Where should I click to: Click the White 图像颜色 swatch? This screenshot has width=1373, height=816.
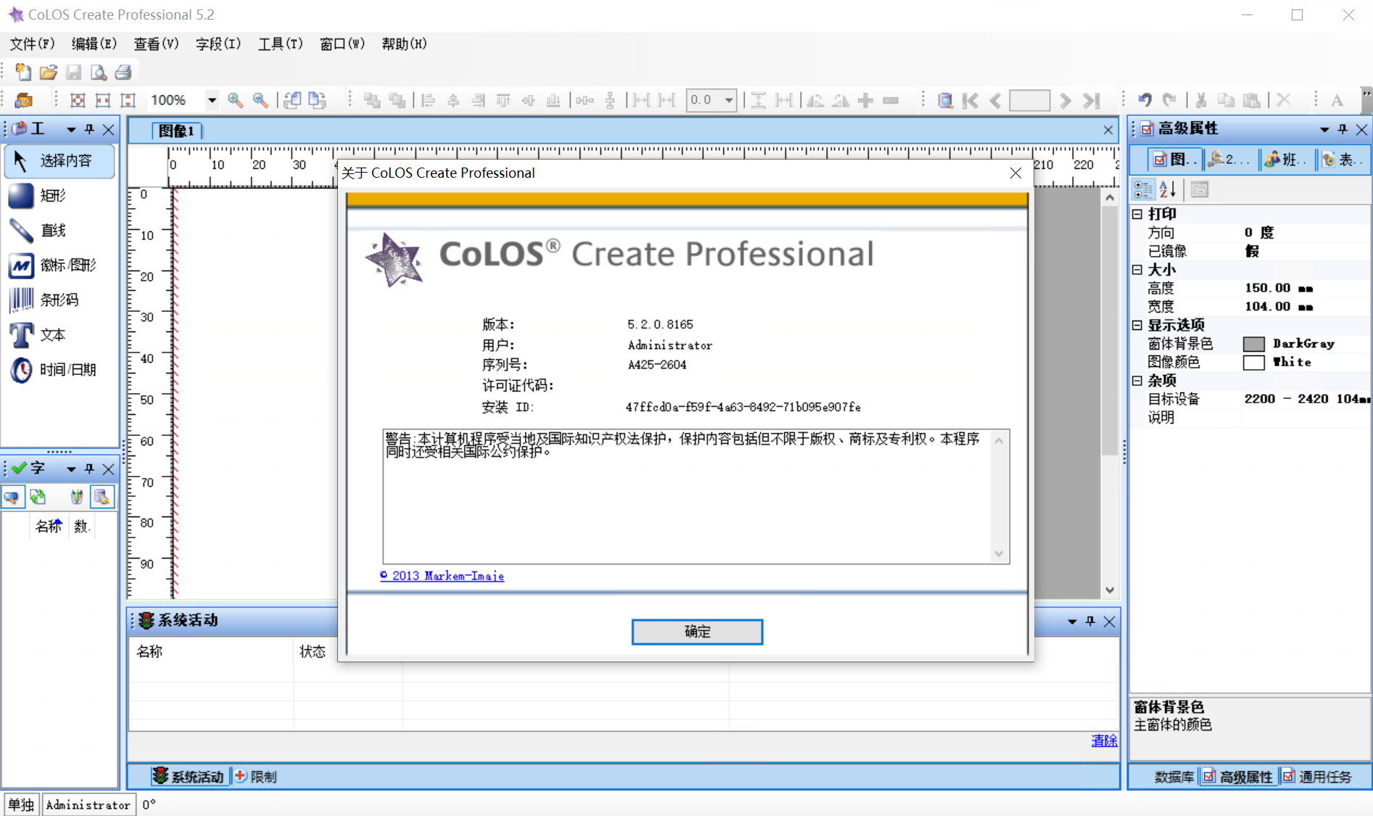(1254, 363)
